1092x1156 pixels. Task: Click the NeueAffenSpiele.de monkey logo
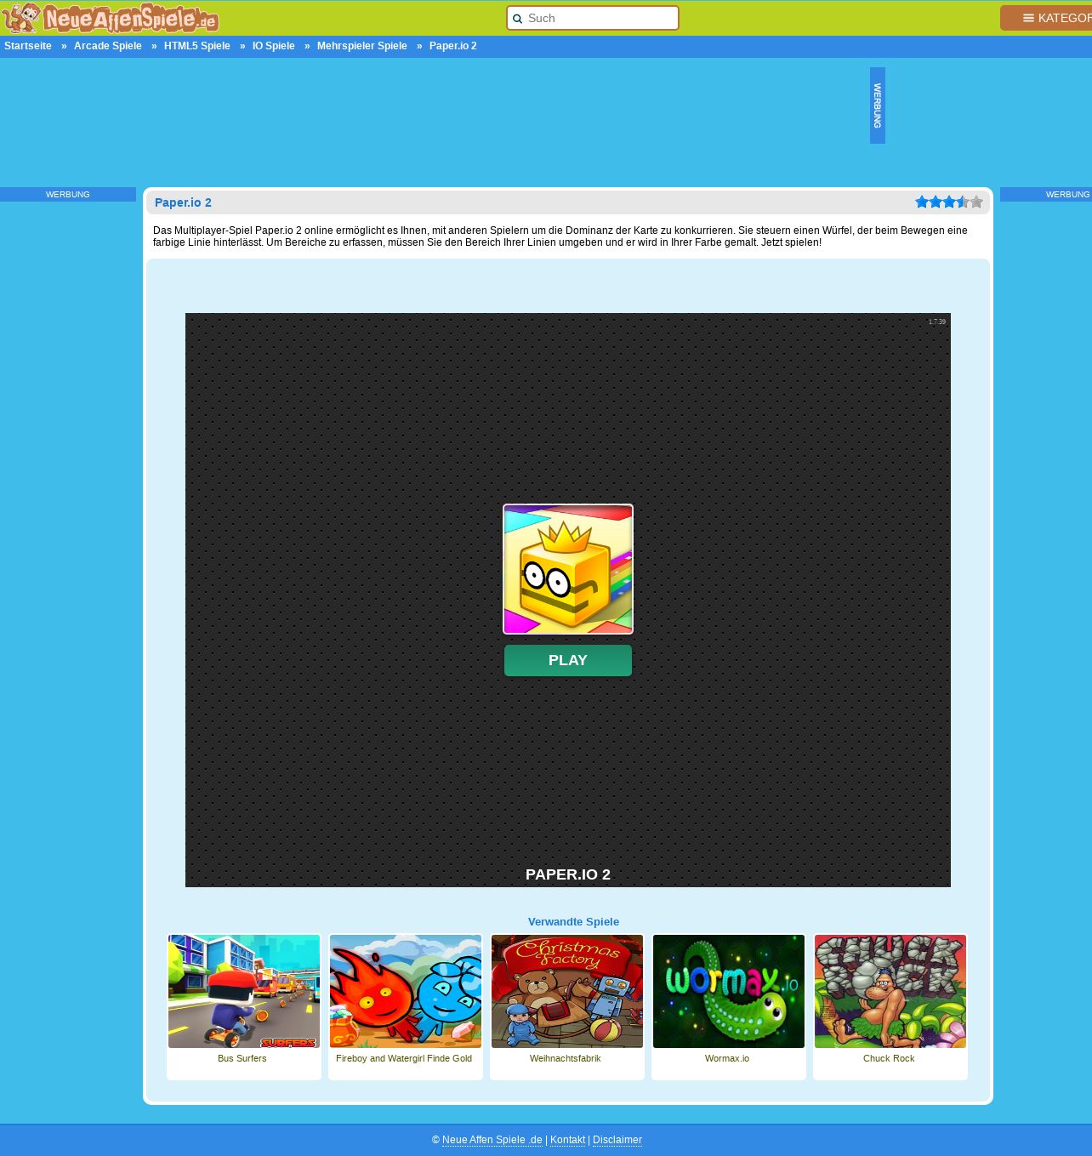111,18
